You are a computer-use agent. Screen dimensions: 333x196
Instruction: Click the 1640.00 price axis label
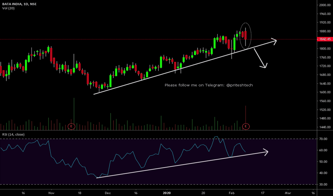click(325, 83)
